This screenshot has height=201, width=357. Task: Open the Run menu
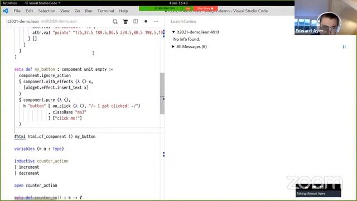pyautogui.click(x=89, y=11)
